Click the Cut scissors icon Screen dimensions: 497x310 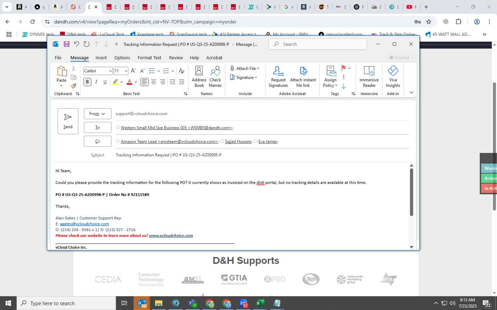click(x=74, y=69)
